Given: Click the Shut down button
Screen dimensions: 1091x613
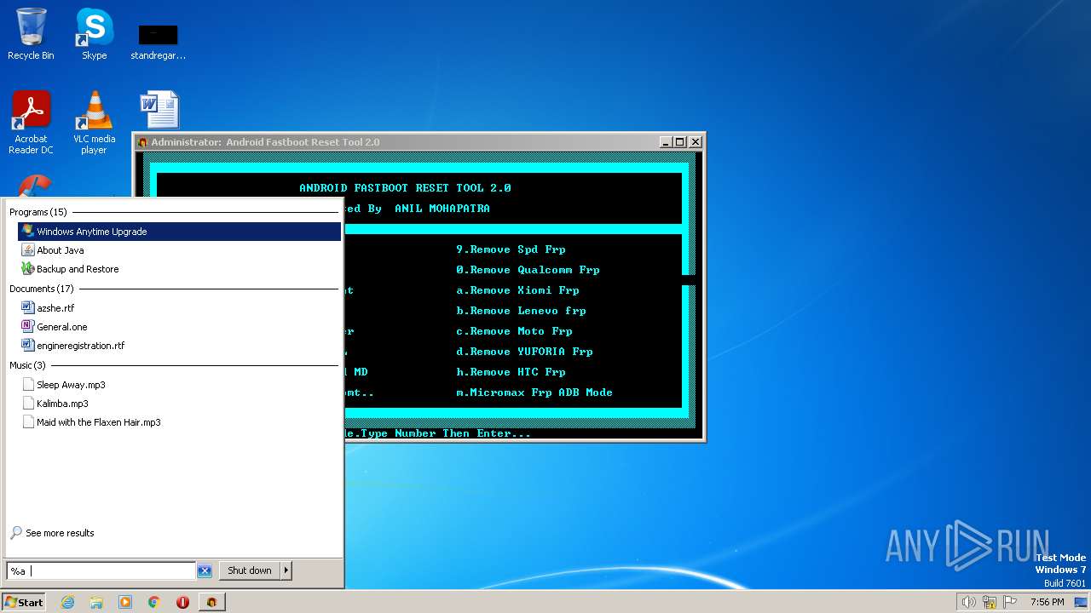Looking at the screenshot, I should 250,570.
